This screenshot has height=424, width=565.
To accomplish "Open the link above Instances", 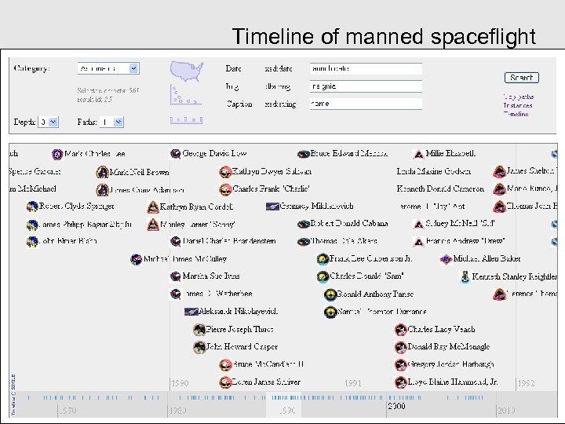I will click(519, 97).
